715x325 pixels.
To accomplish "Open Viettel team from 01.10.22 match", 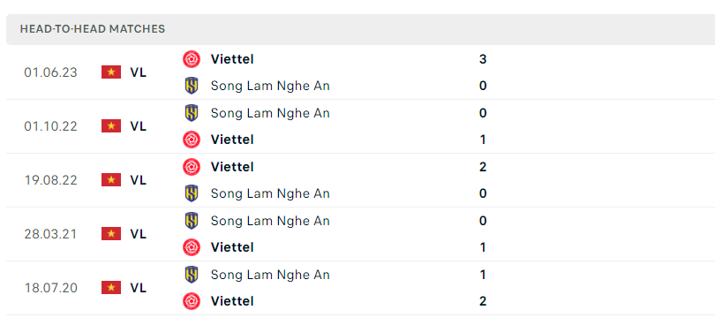I will point(232,140).
